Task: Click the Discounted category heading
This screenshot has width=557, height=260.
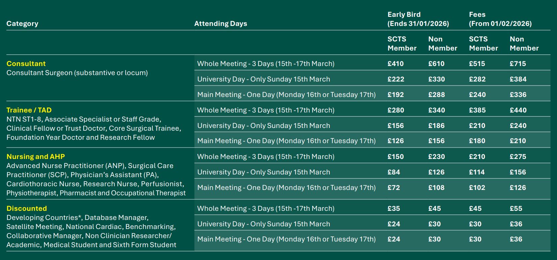Action: [27, 208]
